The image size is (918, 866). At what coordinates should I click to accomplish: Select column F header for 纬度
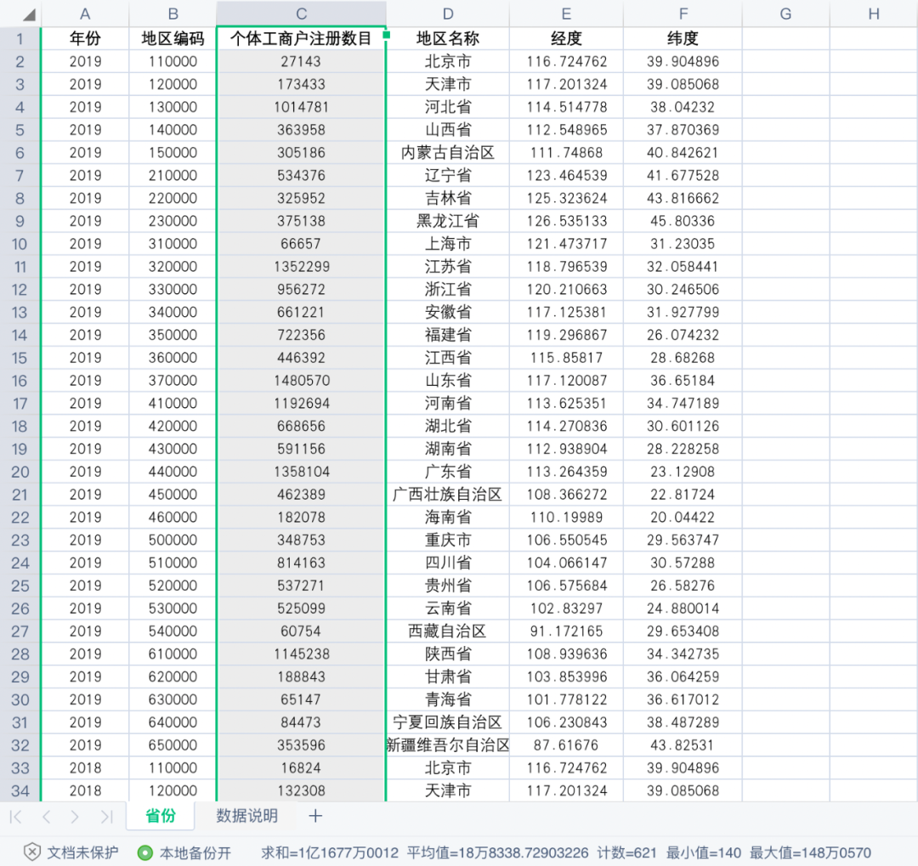point(683,14)
